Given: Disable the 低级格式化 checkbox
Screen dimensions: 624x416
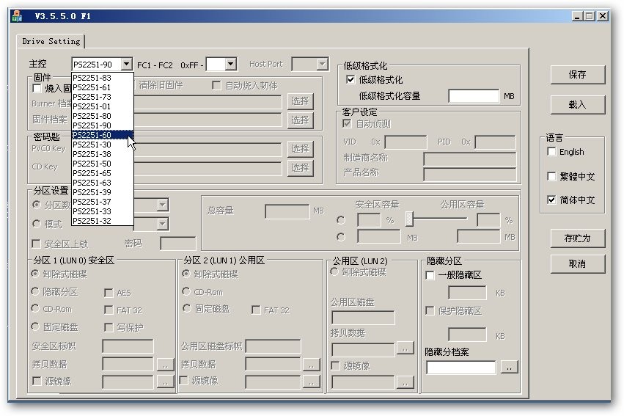Looking at the screenshot, I should click(x=350, y=79).
